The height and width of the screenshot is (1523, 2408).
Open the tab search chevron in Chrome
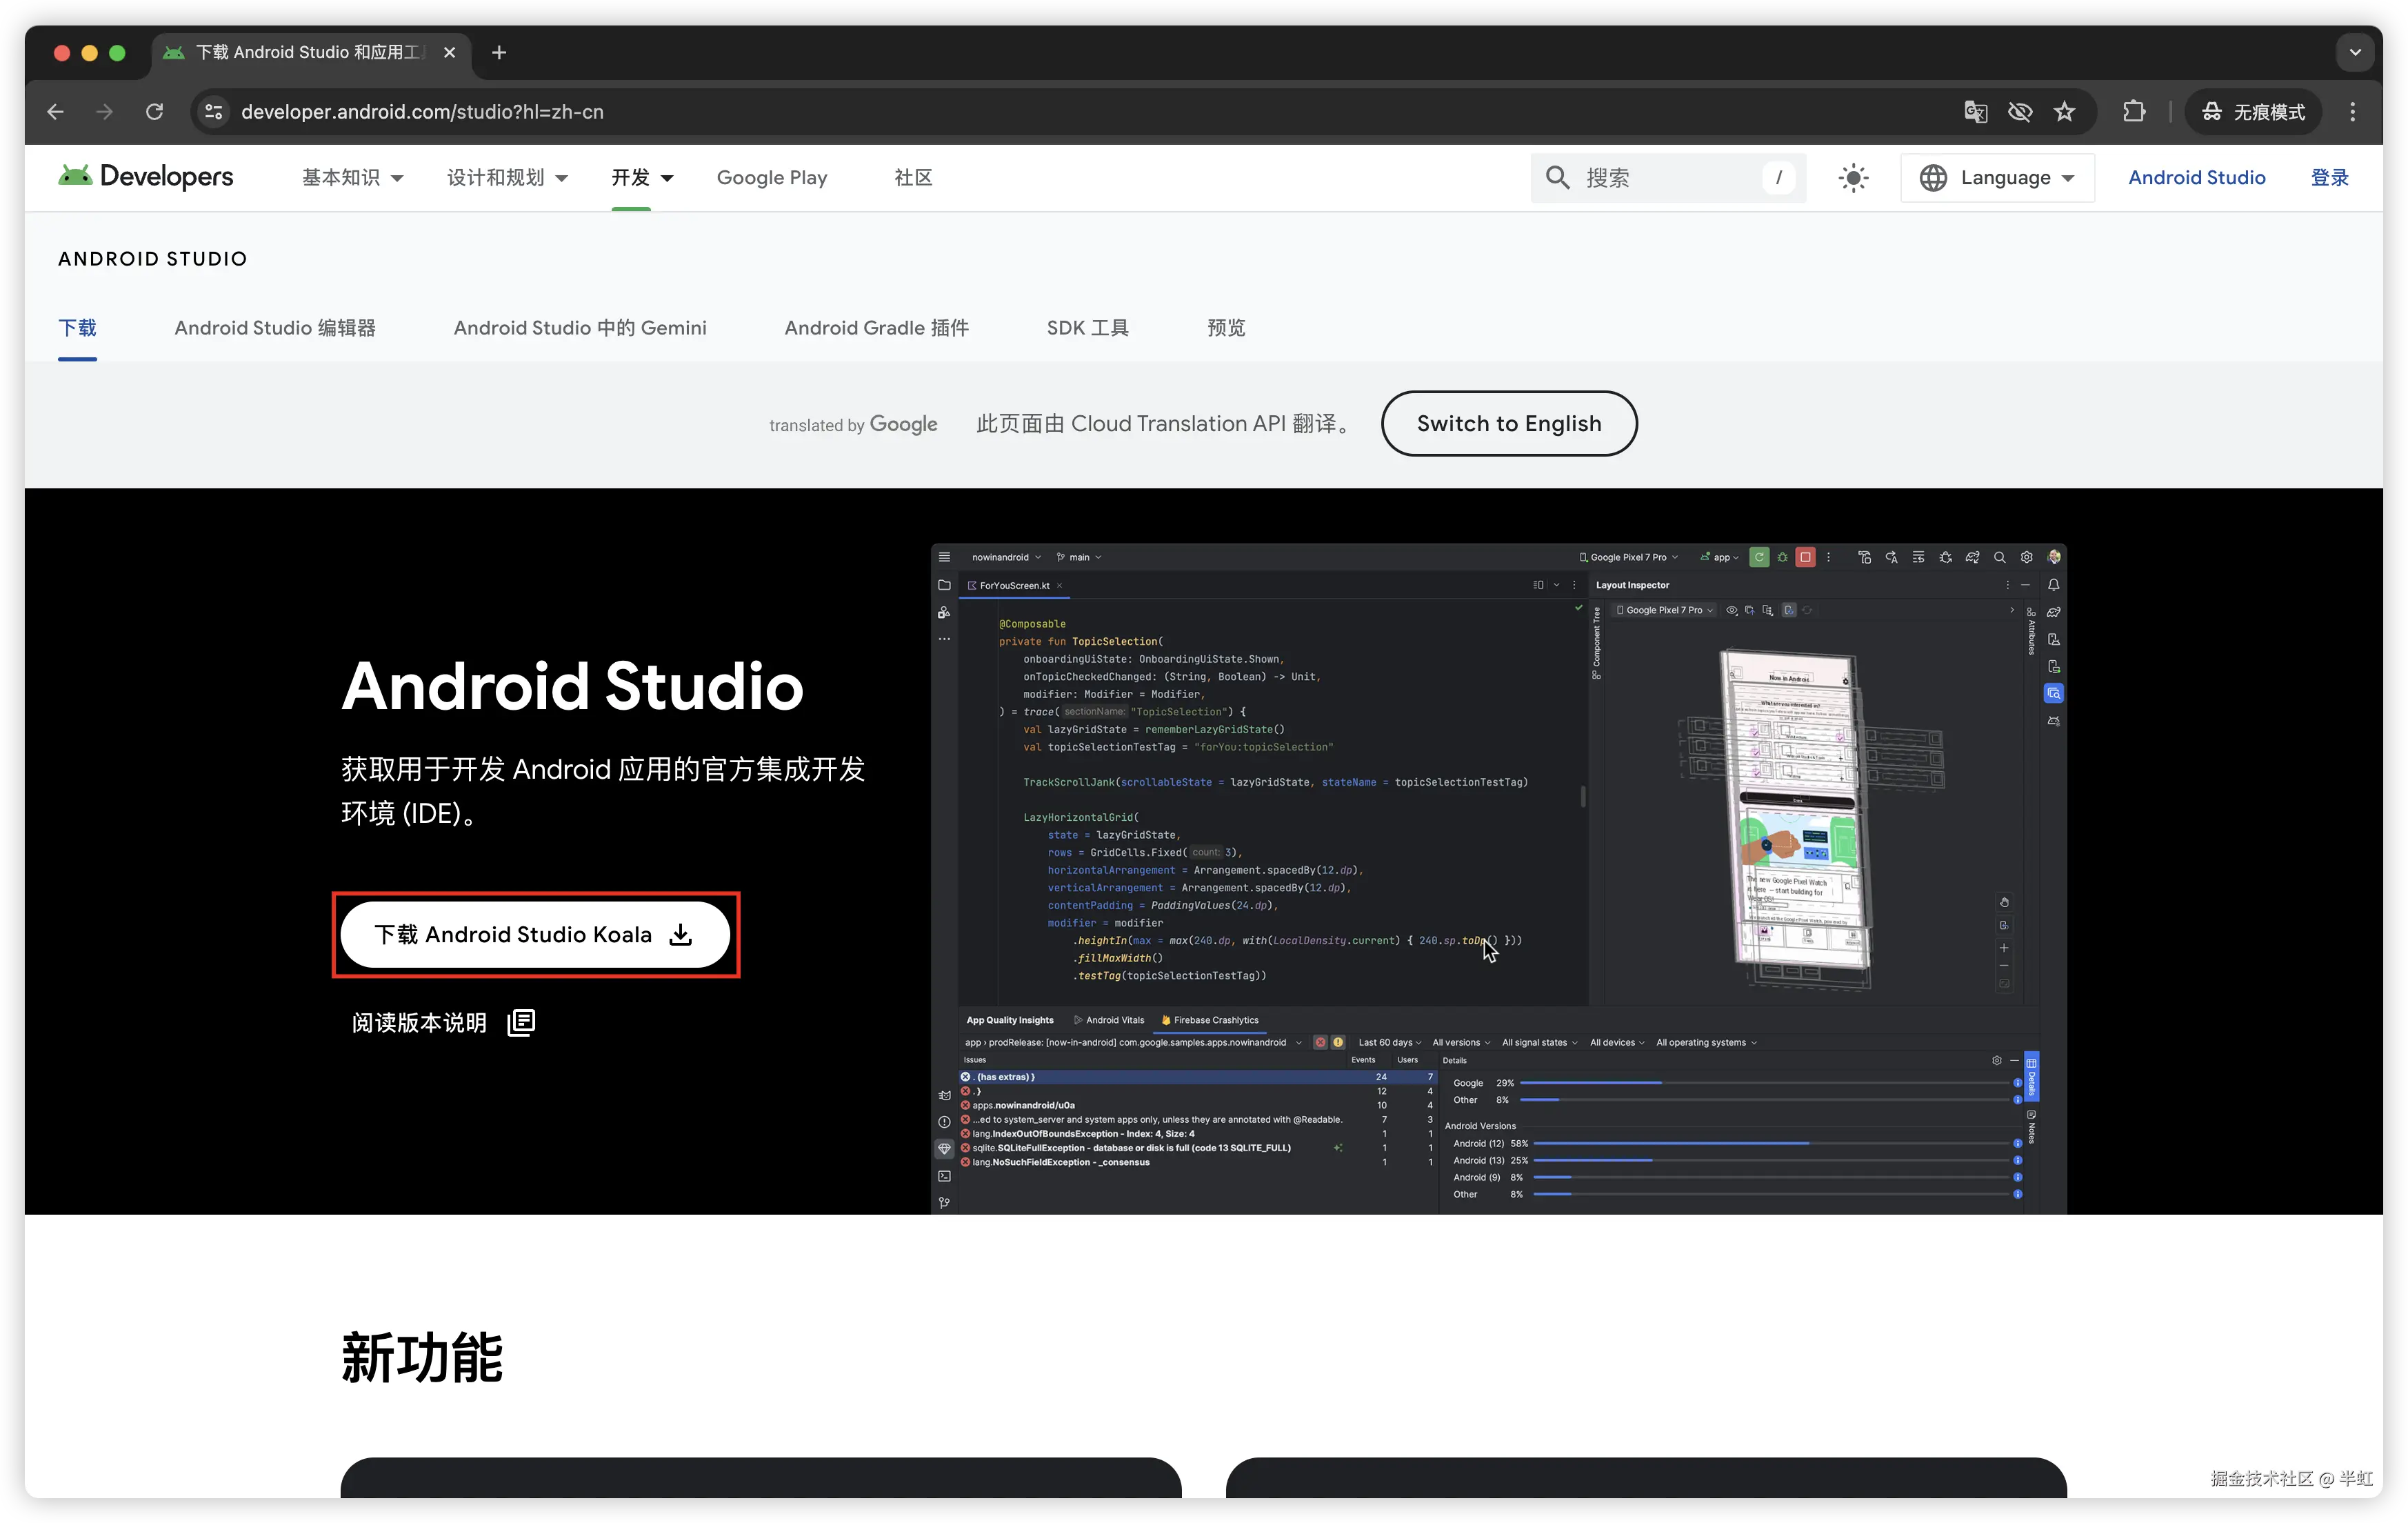[2355, 52]
